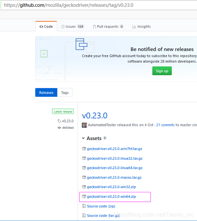The height and width of the screenshot is (221, 197).
Task: Download geckodriver-v0.23.0-arm7hf.tar.gz
Action: pyautogui.click(x=115, y=149)
